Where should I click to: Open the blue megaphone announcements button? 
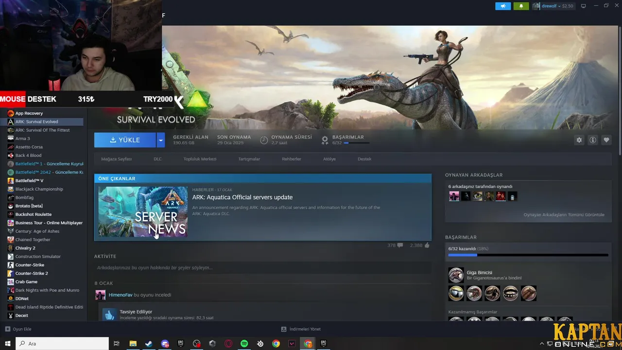coord(503,6)
